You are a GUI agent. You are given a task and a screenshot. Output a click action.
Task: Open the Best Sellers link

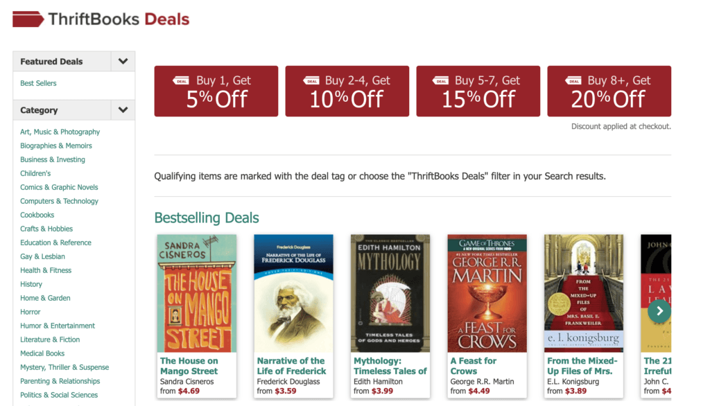38,82
